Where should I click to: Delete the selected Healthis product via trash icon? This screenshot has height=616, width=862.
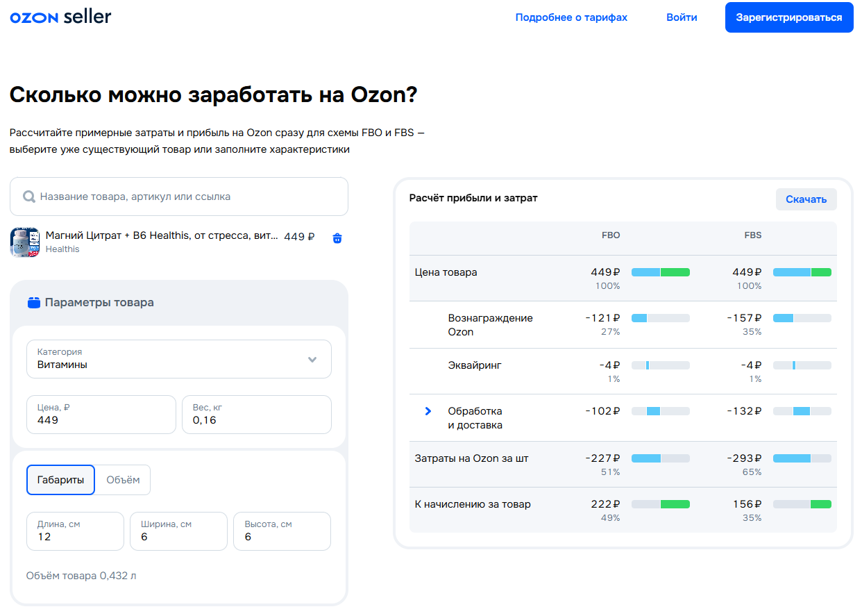coord(337,238)
